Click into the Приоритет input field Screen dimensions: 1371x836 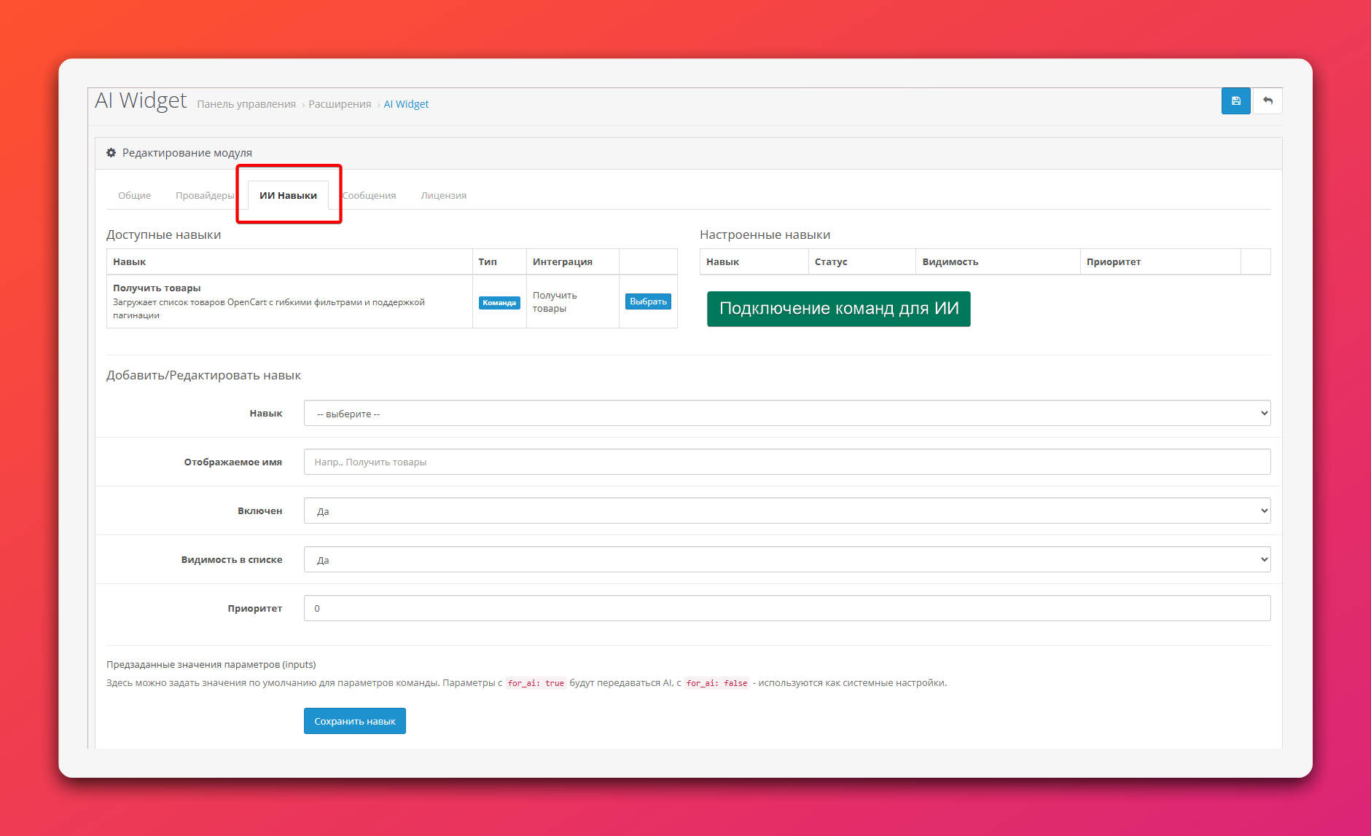point(786,609)
